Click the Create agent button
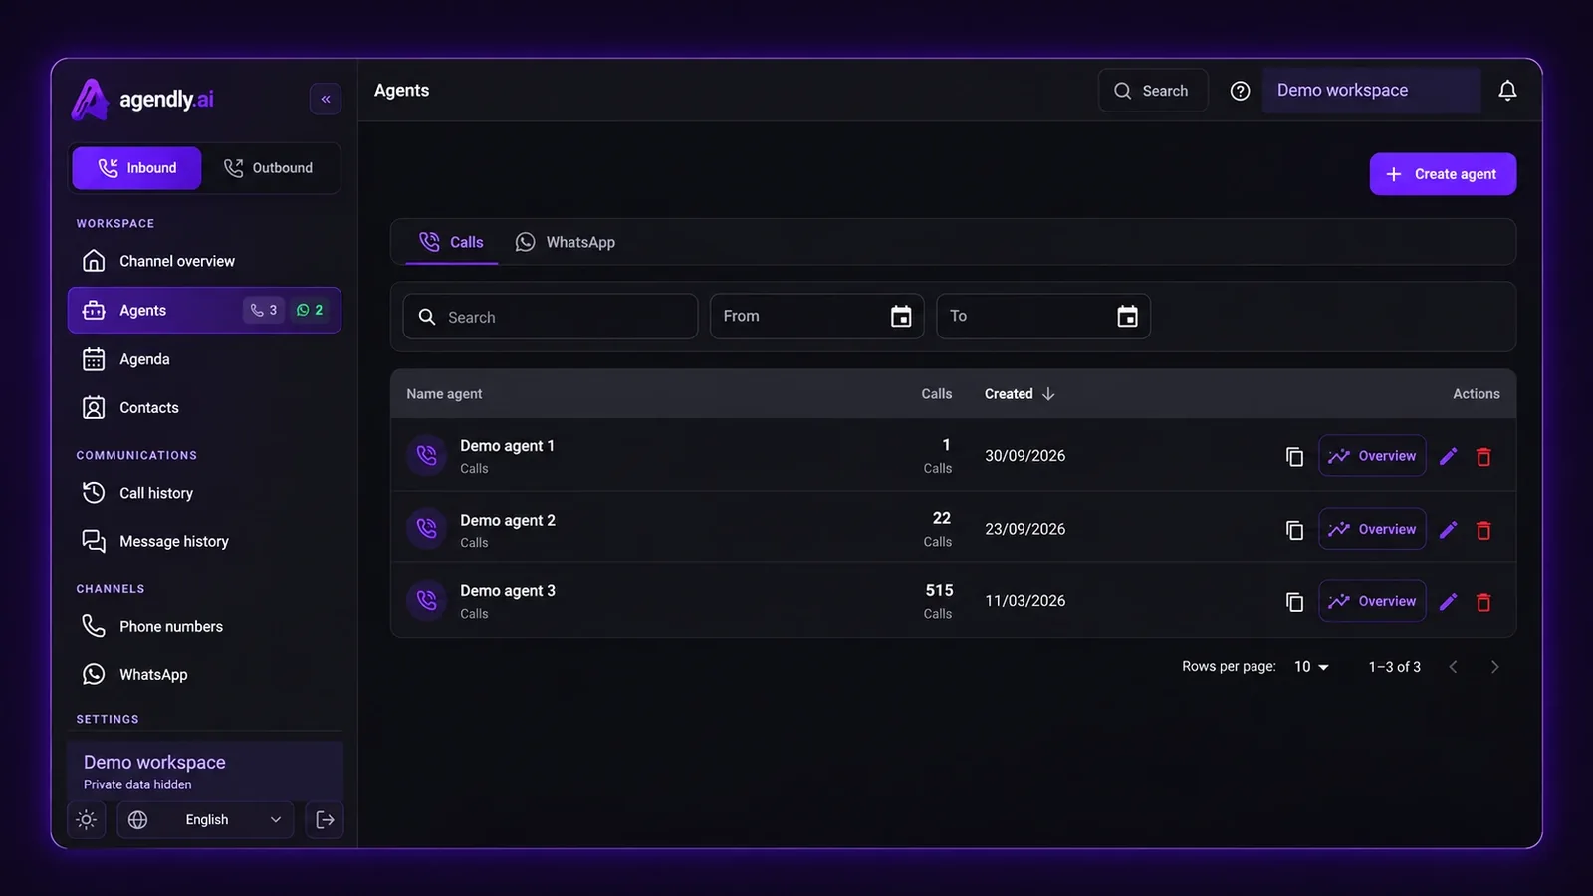1593x896 pixels. (x=1443, y=174)
